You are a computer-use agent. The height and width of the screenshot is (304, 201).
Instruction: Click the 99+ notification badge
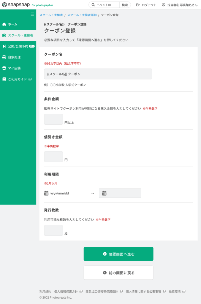(32, 46)
